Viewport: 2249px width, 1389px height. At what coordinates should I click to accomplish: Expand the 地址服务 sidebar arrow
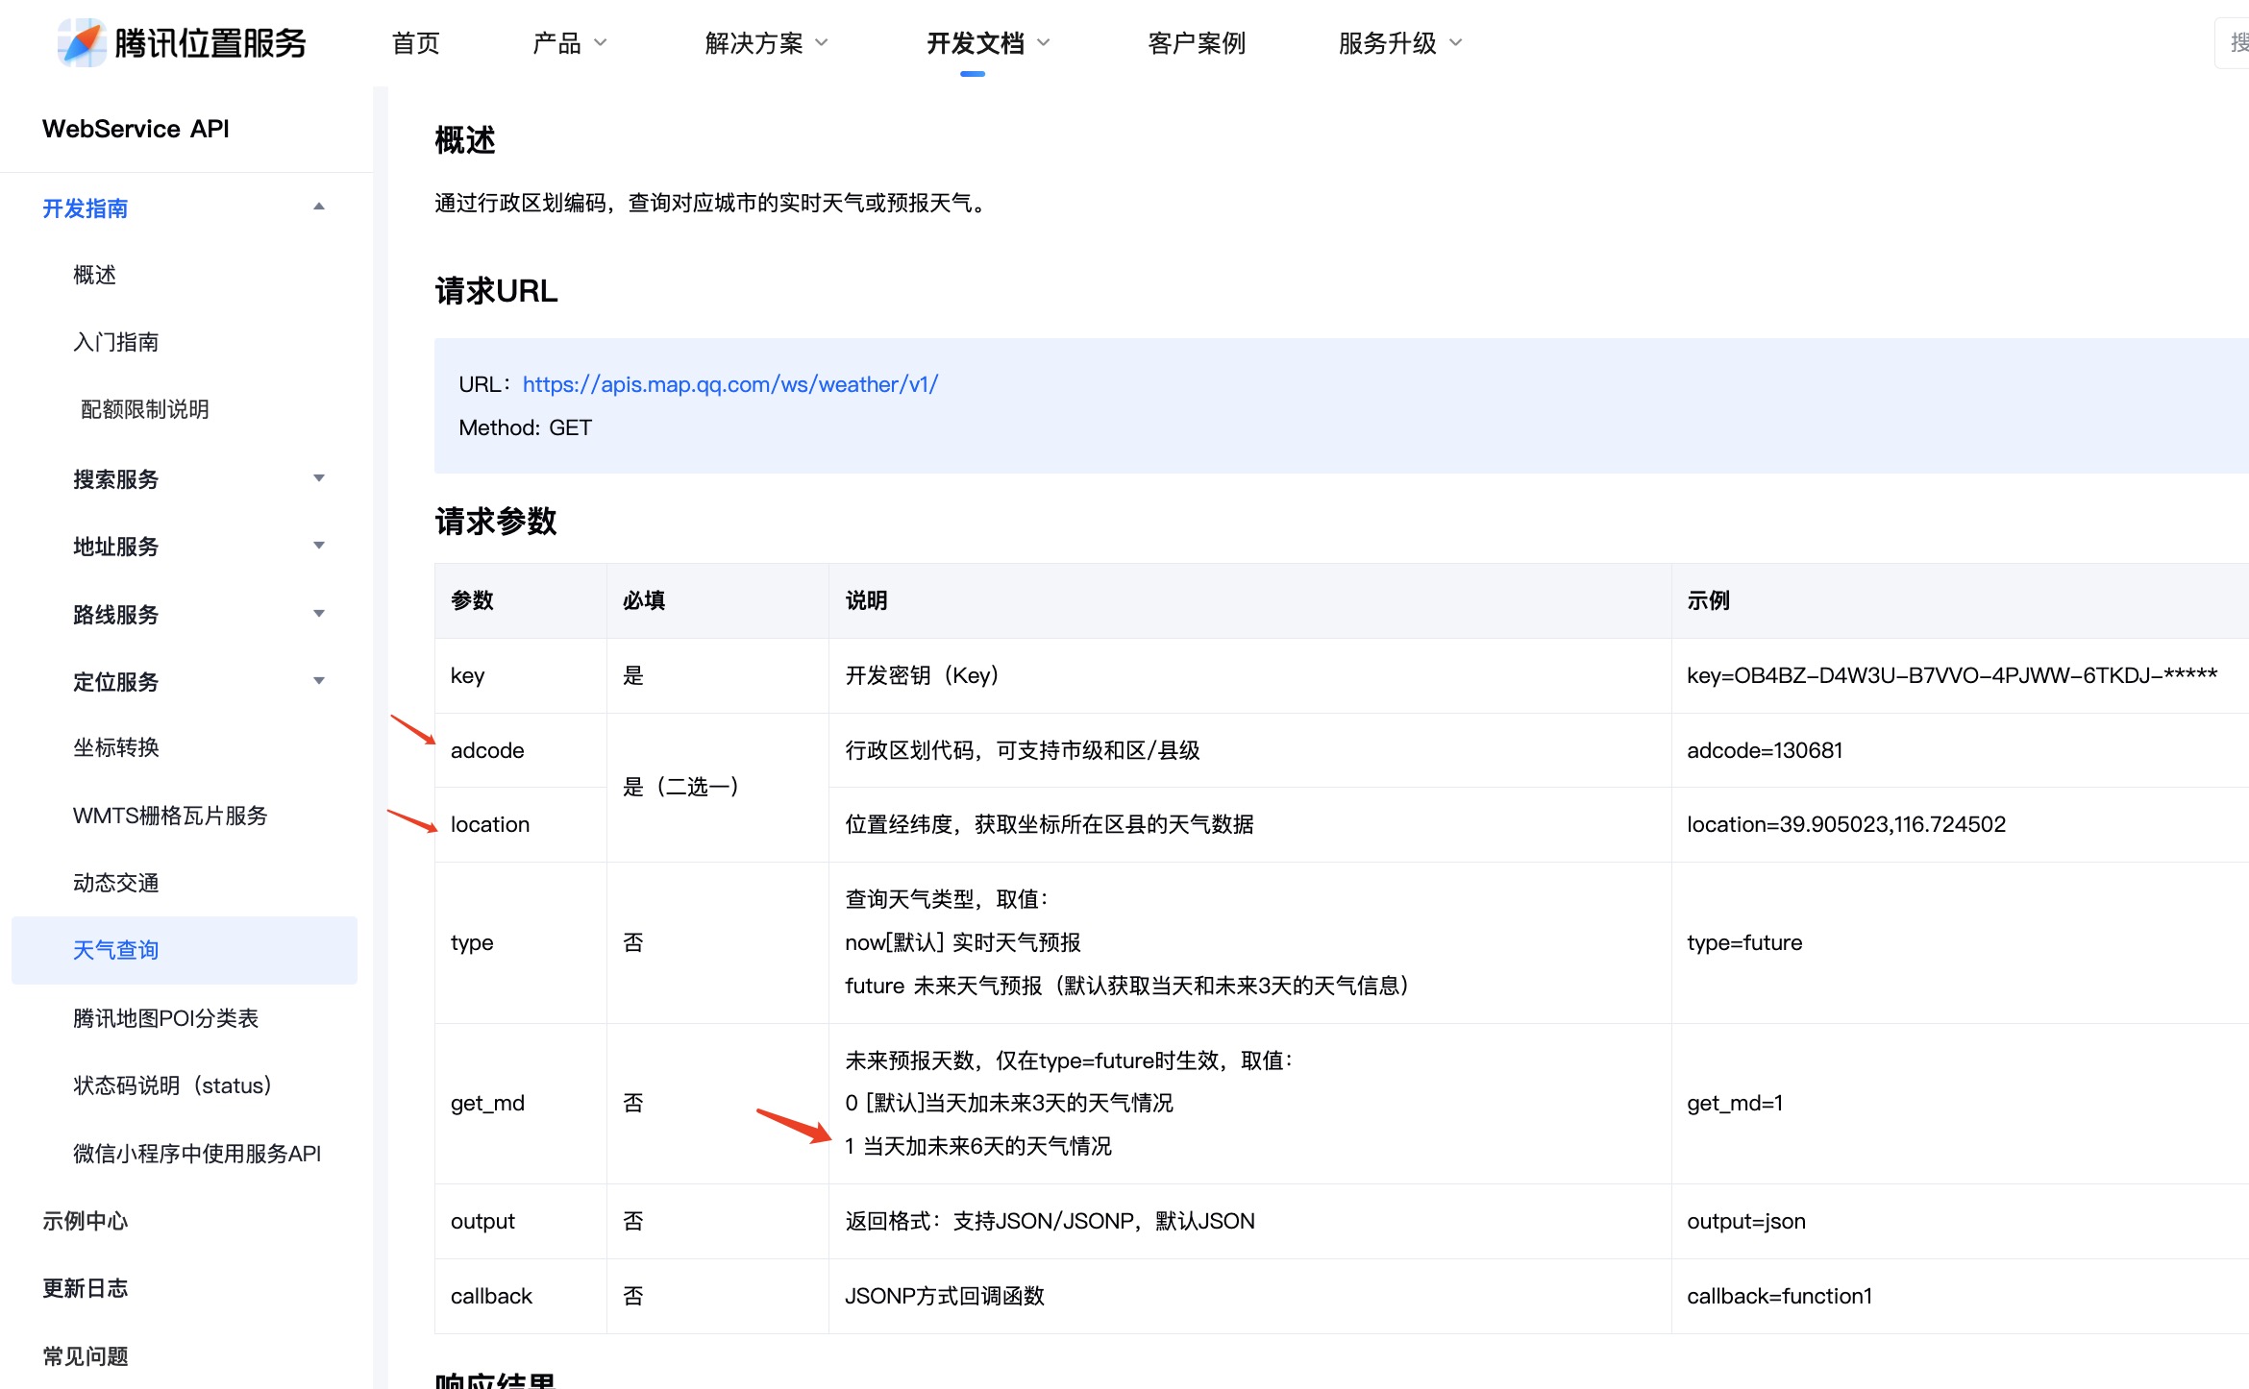pyautogui.click(x=319, y=546)
